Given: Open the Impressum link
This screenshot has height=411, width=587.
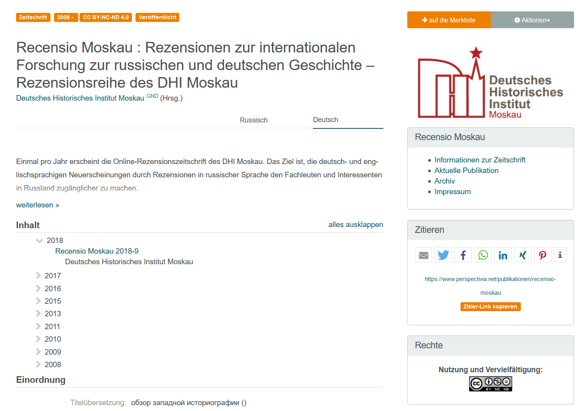Looking at the screenshot, I should 452,191.
